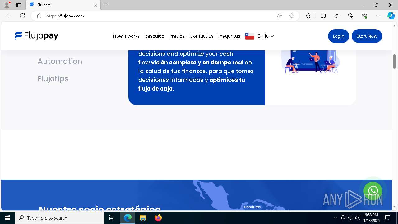Click the Chile flag icon
The height and width of the screenshot is (224, 398).
pyautogui.click(x=250, y=36)
